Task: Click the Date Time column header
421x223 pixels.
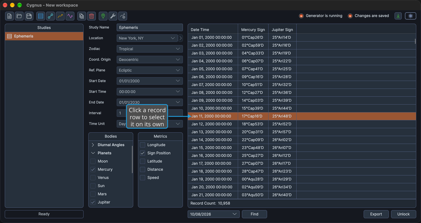Action: pos(213,30)
